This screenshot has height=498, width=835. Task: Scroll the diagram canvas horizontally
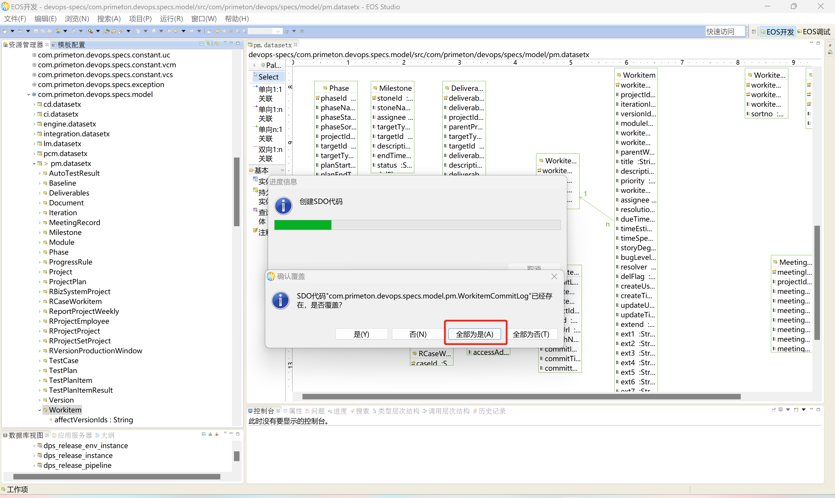[521, 396]
